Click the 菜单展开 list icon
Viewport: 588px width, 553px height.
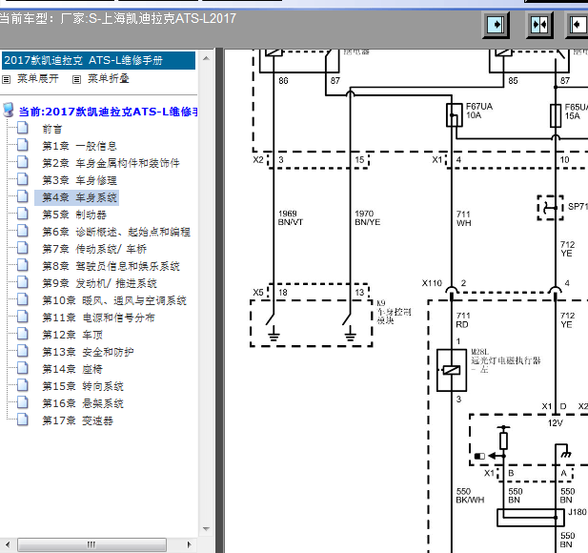[x=7, y=79]
